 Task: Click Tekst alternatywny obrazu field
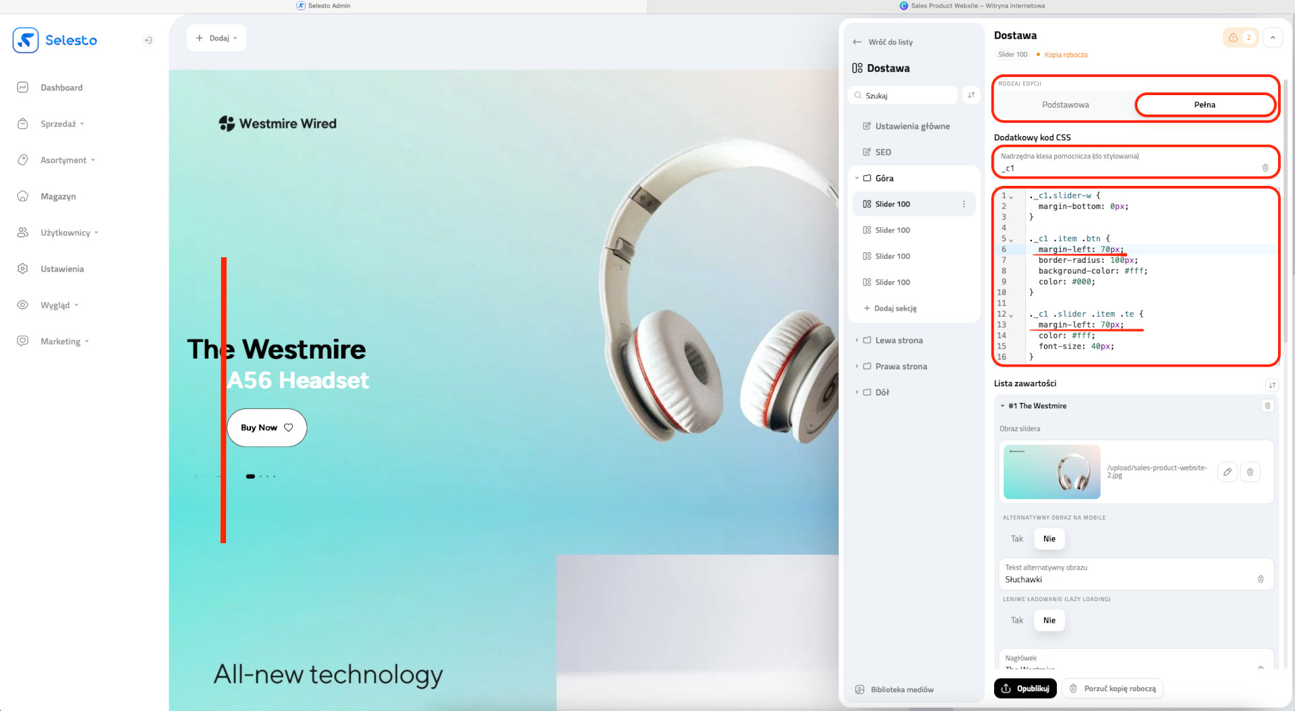pos(1136,574)
